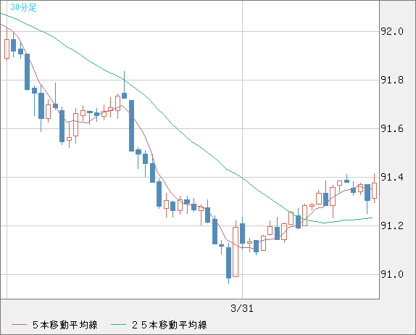The width and height of the screenshot is (416, 335).
Task: Click the 5本移動平均線 legend label
Action: (x=65, y=325)
